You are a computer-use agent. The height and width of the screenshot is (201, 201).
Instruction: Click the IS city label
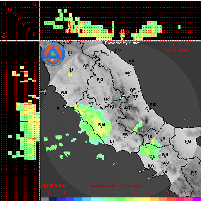coord(150,137)
